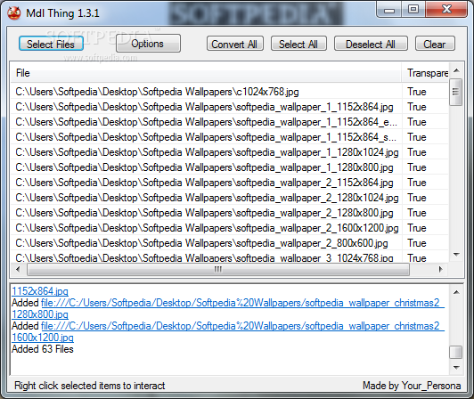
Task: Click True value of c1024x768.jpg row
Action: (x=417, y=91)
